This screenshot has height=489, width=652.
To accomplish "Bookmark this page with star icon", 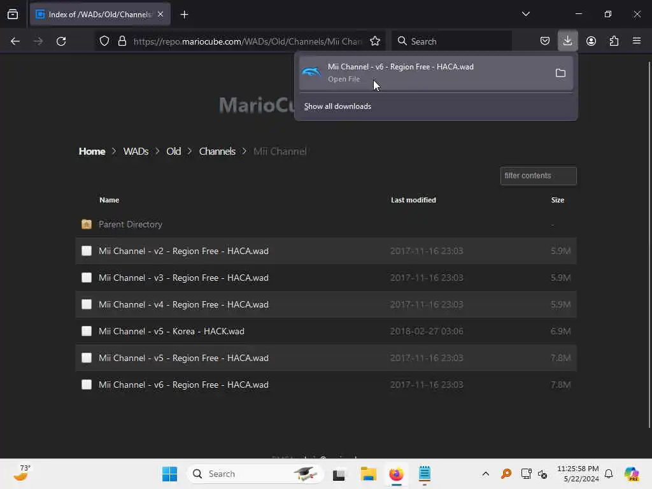I will pyautogui.click(x=375, y=41).
